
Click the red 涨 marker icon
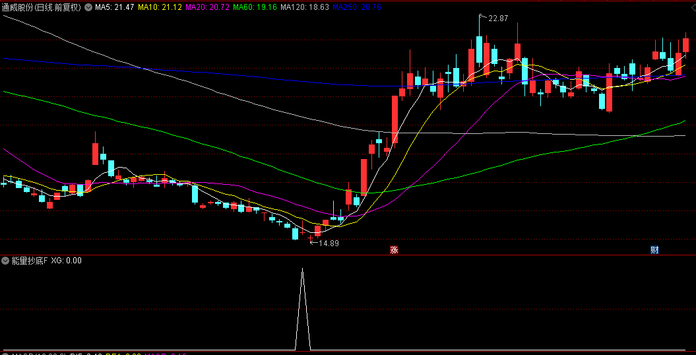[394, 250]
